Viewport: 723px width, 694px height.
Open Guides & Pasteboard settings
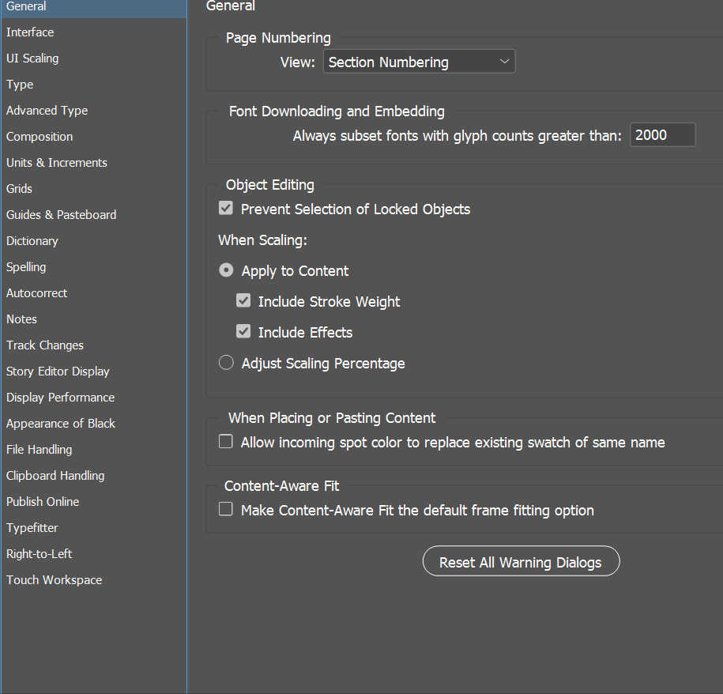[x=61, y=215]
